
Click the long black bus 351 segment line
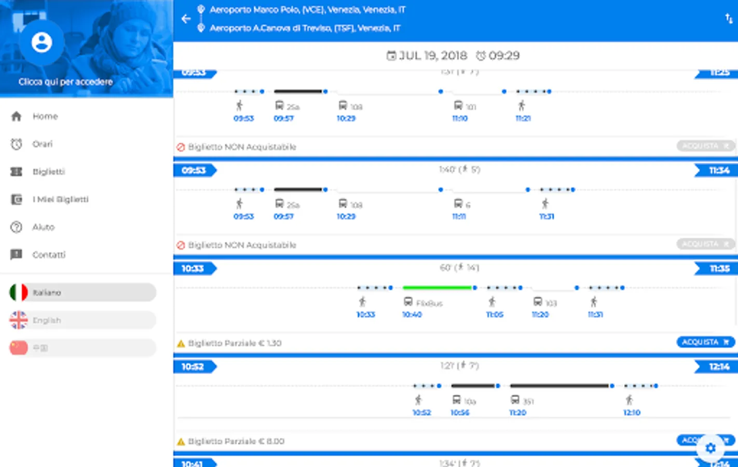pos(559,386)
